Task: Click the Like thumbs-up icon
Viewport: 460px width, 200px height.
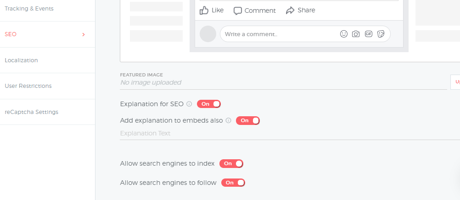Action: 204,11
